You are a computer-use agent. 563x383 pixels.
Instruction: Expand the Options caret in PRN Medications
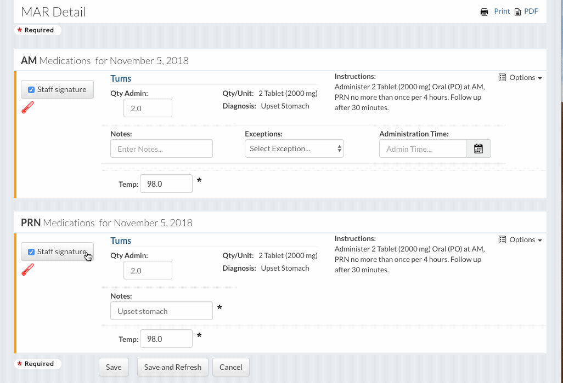540,241
